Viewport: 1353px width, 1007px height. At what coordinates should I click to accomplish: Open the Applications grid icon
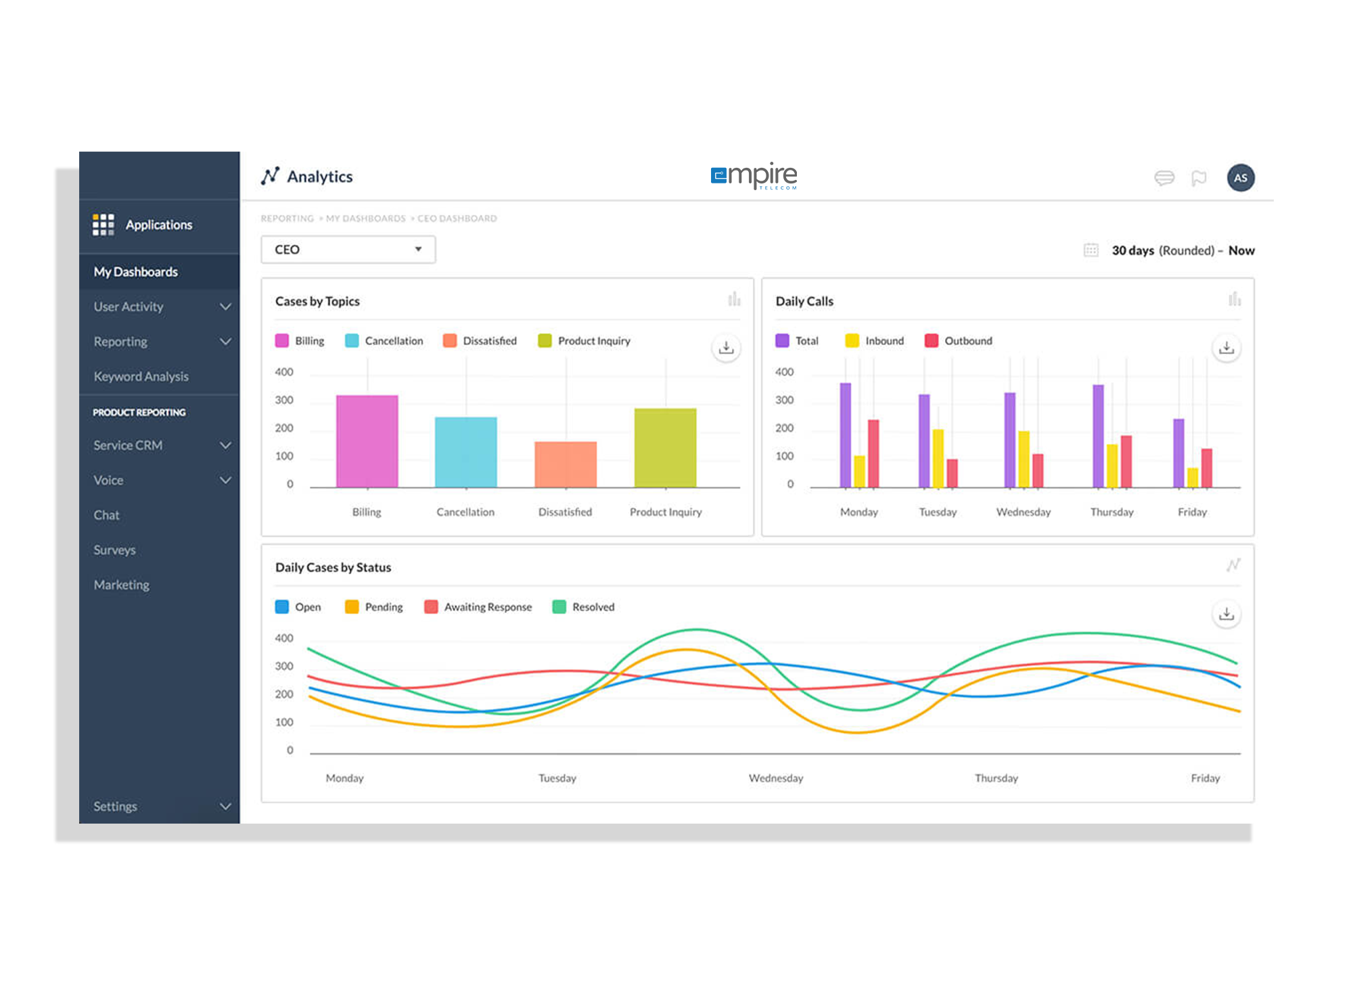(x=103, y=224)
